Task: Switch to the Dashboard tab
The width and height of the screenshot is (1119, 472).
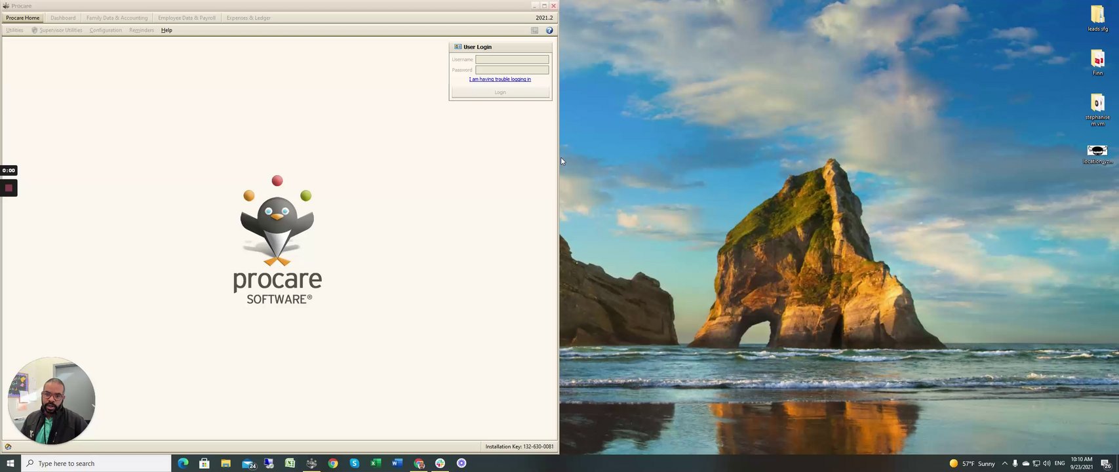Action: (63, 18)
